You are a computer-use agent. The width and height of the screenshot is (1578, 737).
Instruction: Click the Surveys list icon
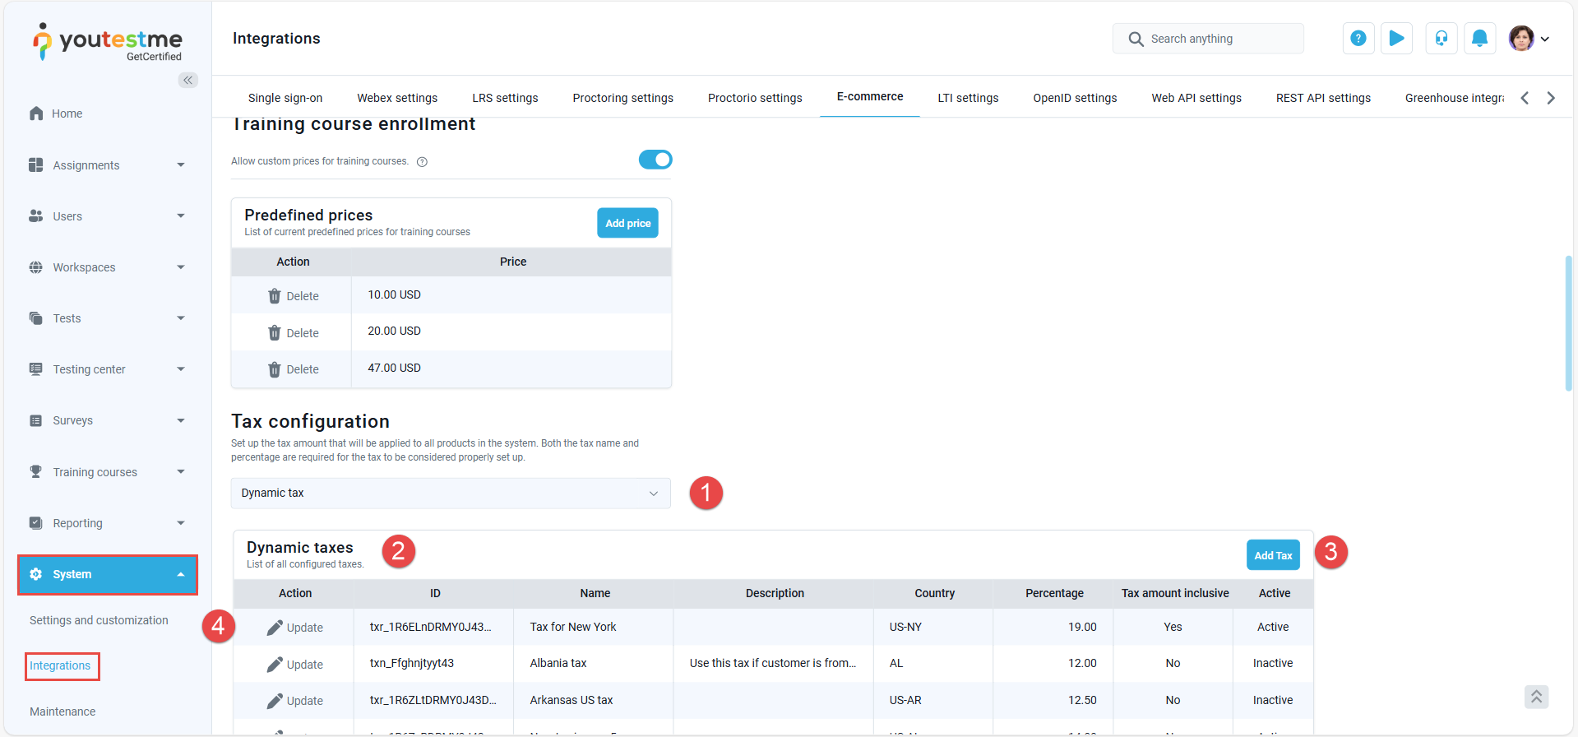[x=36, y=420]
